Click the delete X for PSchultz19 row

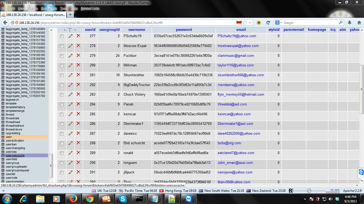click(x=78, y=36)
